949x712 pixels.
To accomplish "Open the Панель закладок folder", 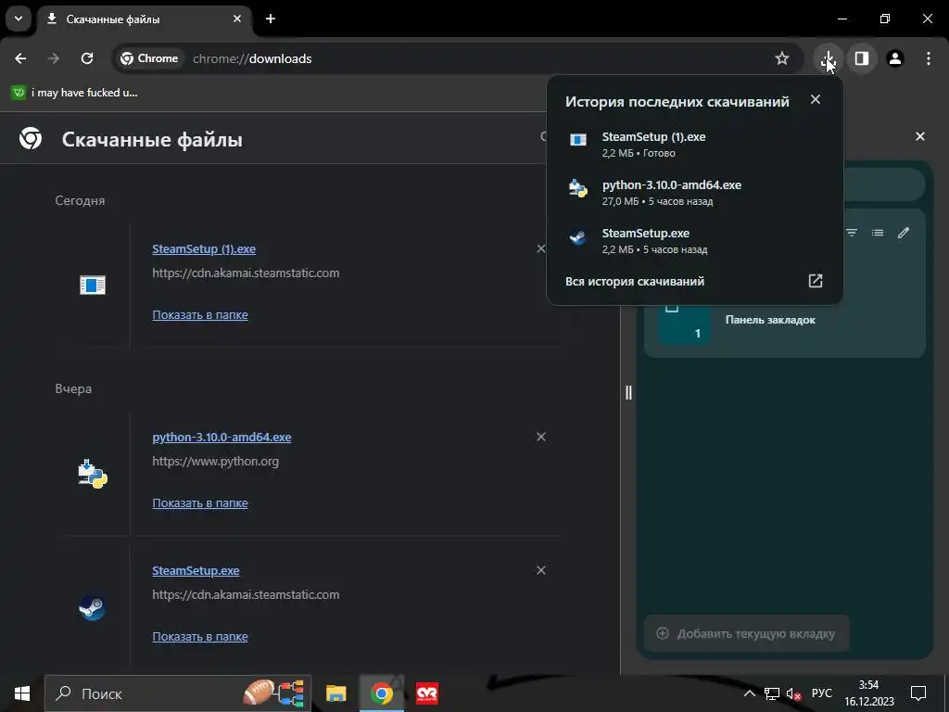I will [x=785, y=321].
